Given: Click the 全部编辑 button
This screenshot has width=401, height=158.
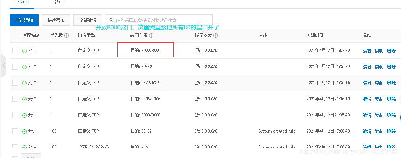Looking at the screenshot, I should coord(88,20).
